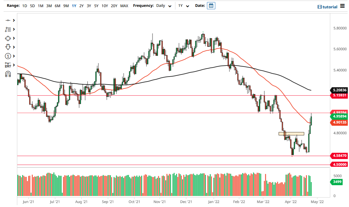
Task: Select the Fibonacci projection tool
Action: [x=8, y=65]
